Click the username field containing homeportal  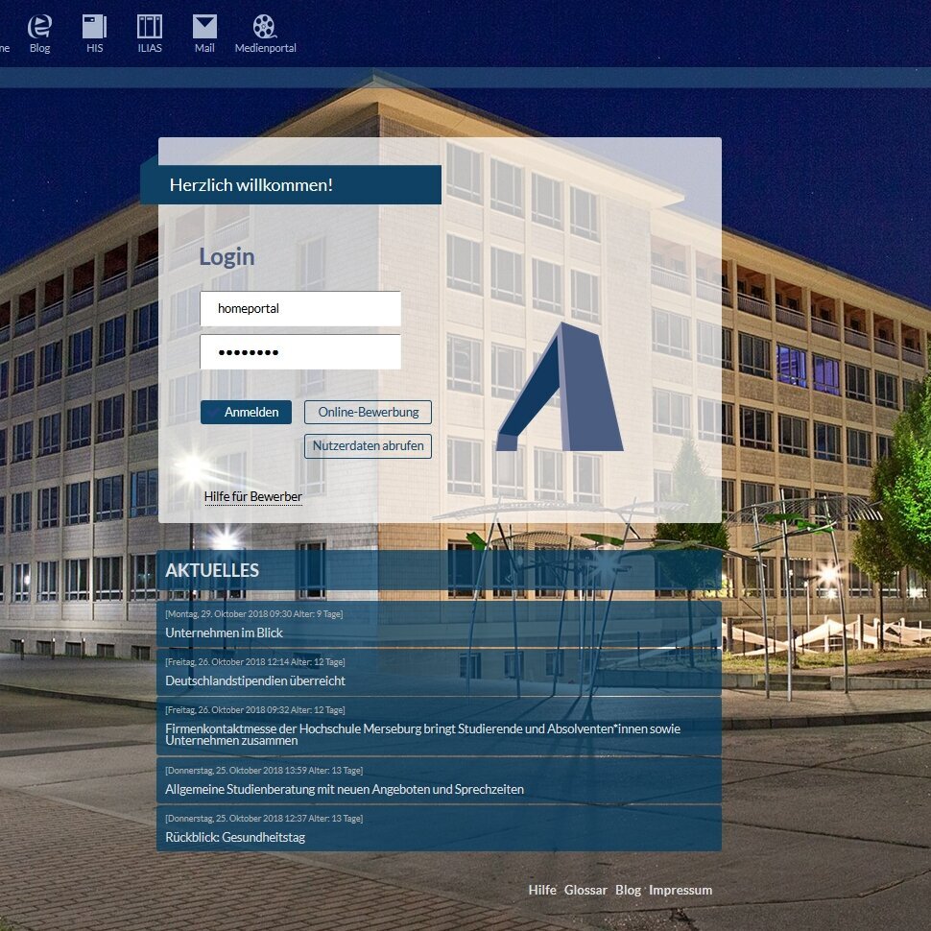[x=300, y=309]
